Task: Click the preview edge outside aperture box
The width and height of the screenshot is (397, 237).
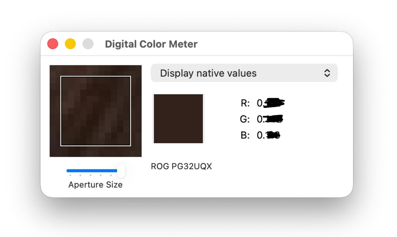Action: point(55,111)
